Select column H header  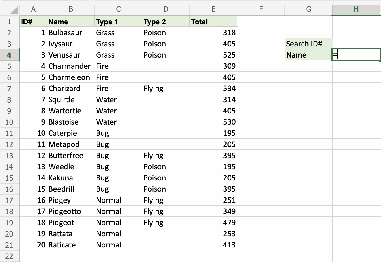point(356,9)
